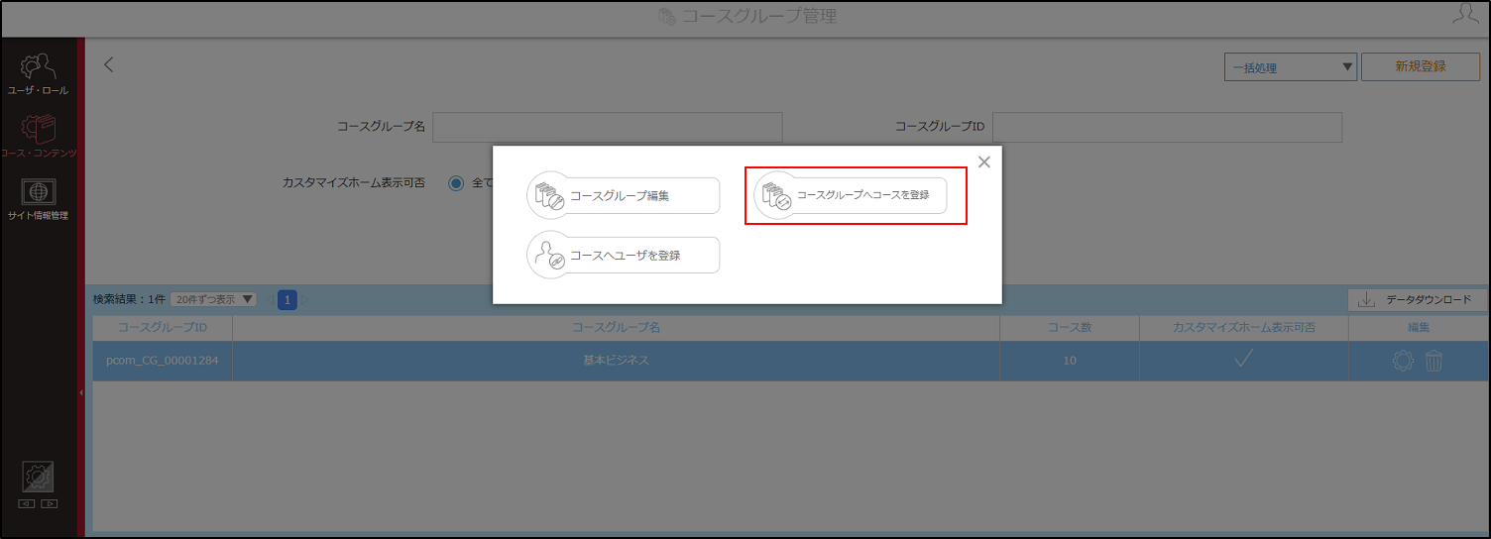Open the 20件ずつ表示 page size dropdown
This screenshot has width=1491, height=539.
click(213, 299)
